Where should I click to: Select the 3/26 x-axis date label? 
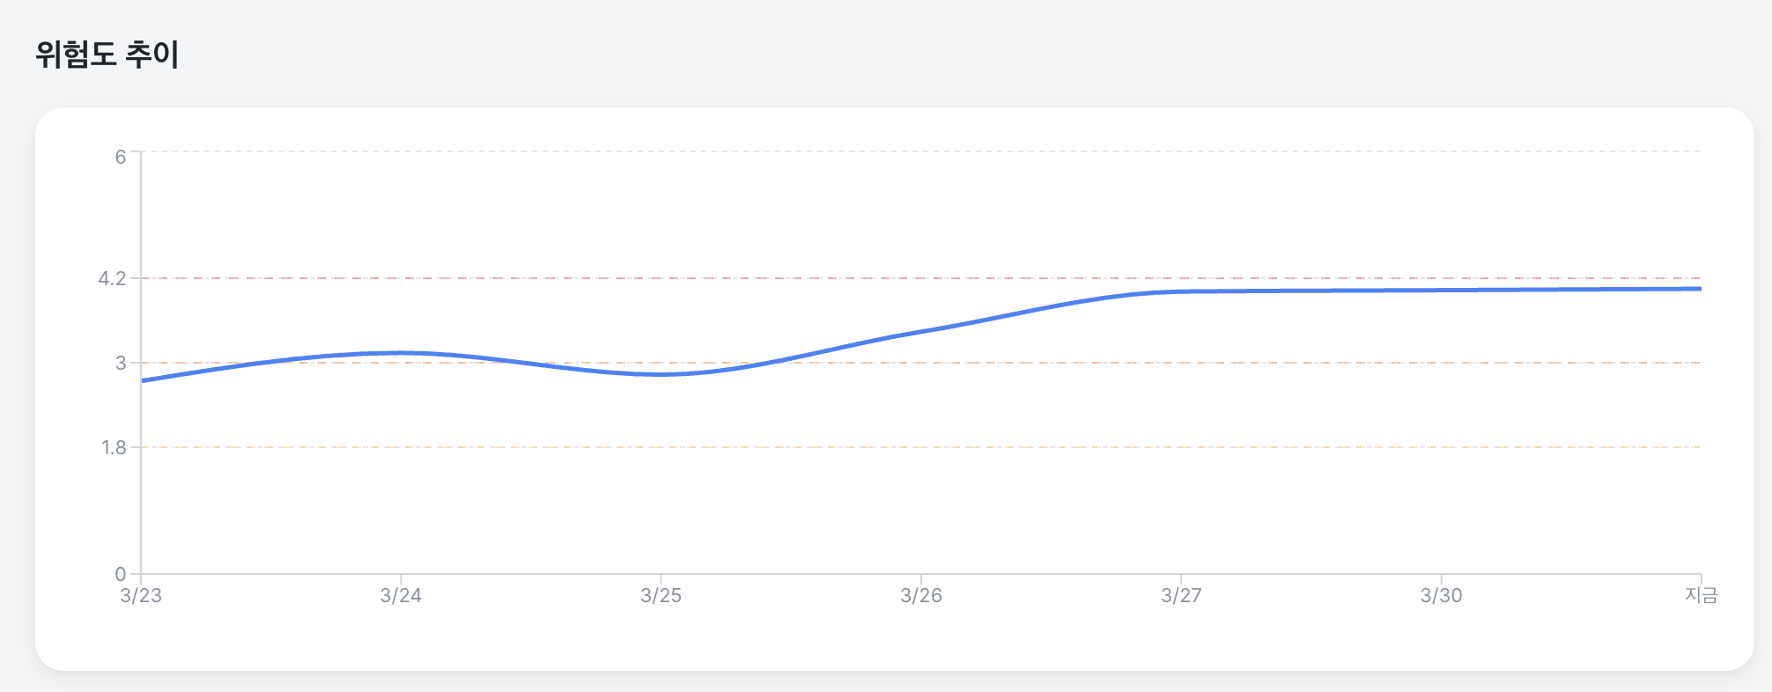pos(921,596)
